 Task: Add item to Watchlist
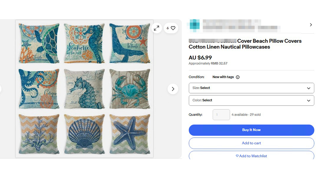click(251, 156)
